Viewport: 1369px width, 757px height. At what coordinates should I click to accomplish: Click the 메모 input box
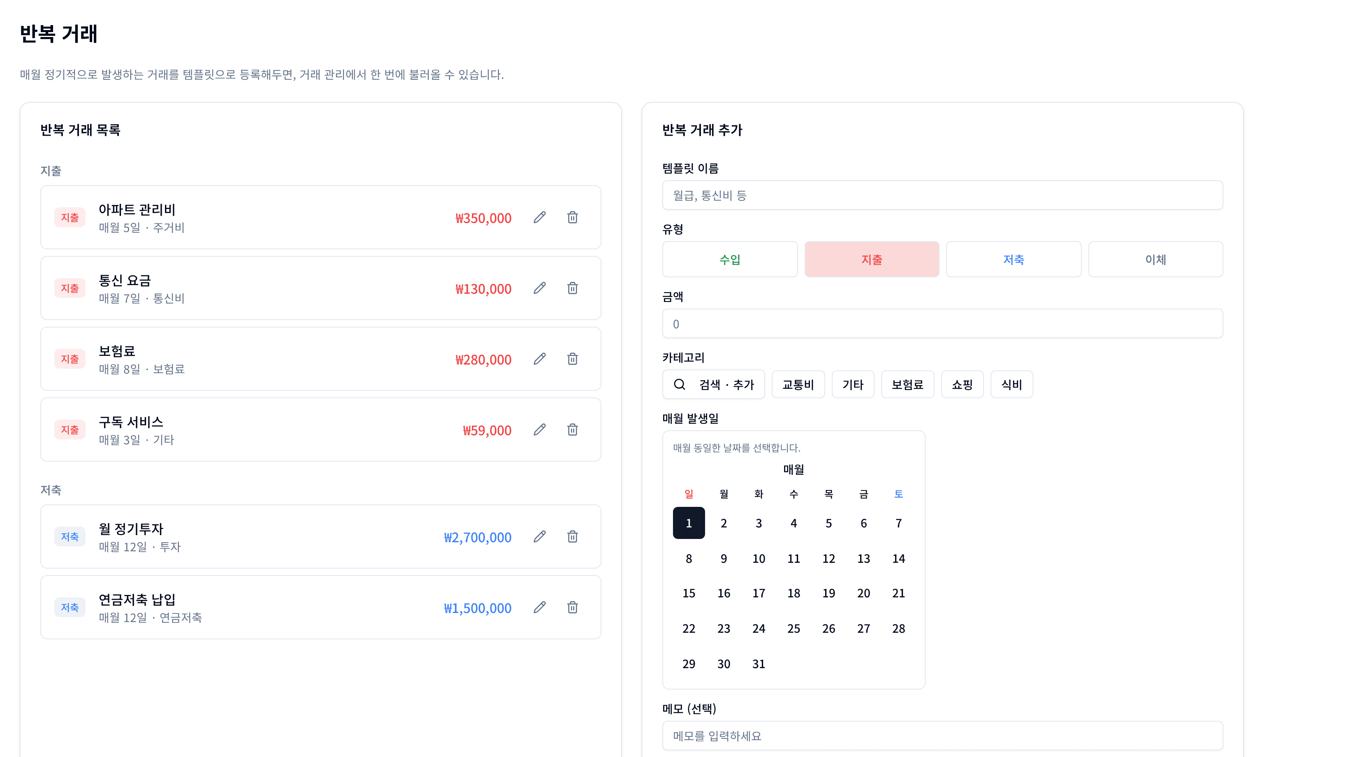click(x=942, y=736)
